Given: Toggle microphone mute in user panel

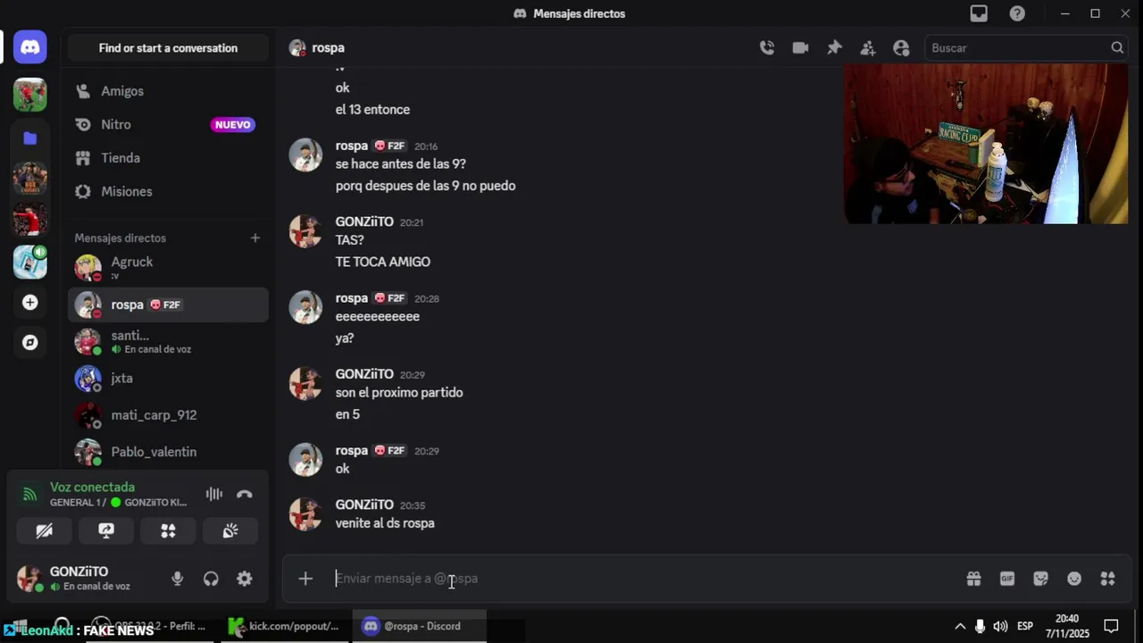Looking at the screenshot, I should 177,579.
